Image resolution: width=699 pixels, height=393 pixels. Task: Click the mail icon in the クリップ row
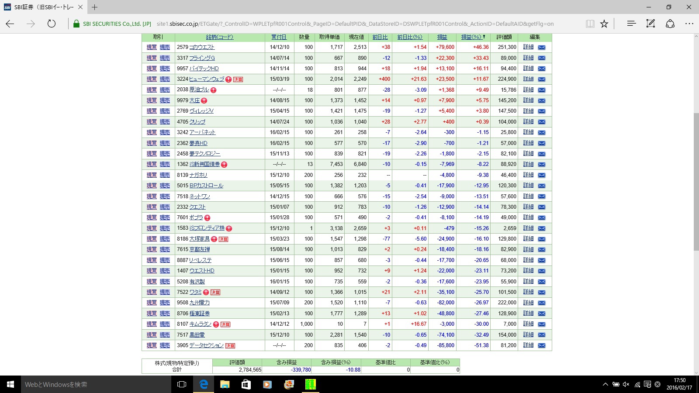[542, 122]
